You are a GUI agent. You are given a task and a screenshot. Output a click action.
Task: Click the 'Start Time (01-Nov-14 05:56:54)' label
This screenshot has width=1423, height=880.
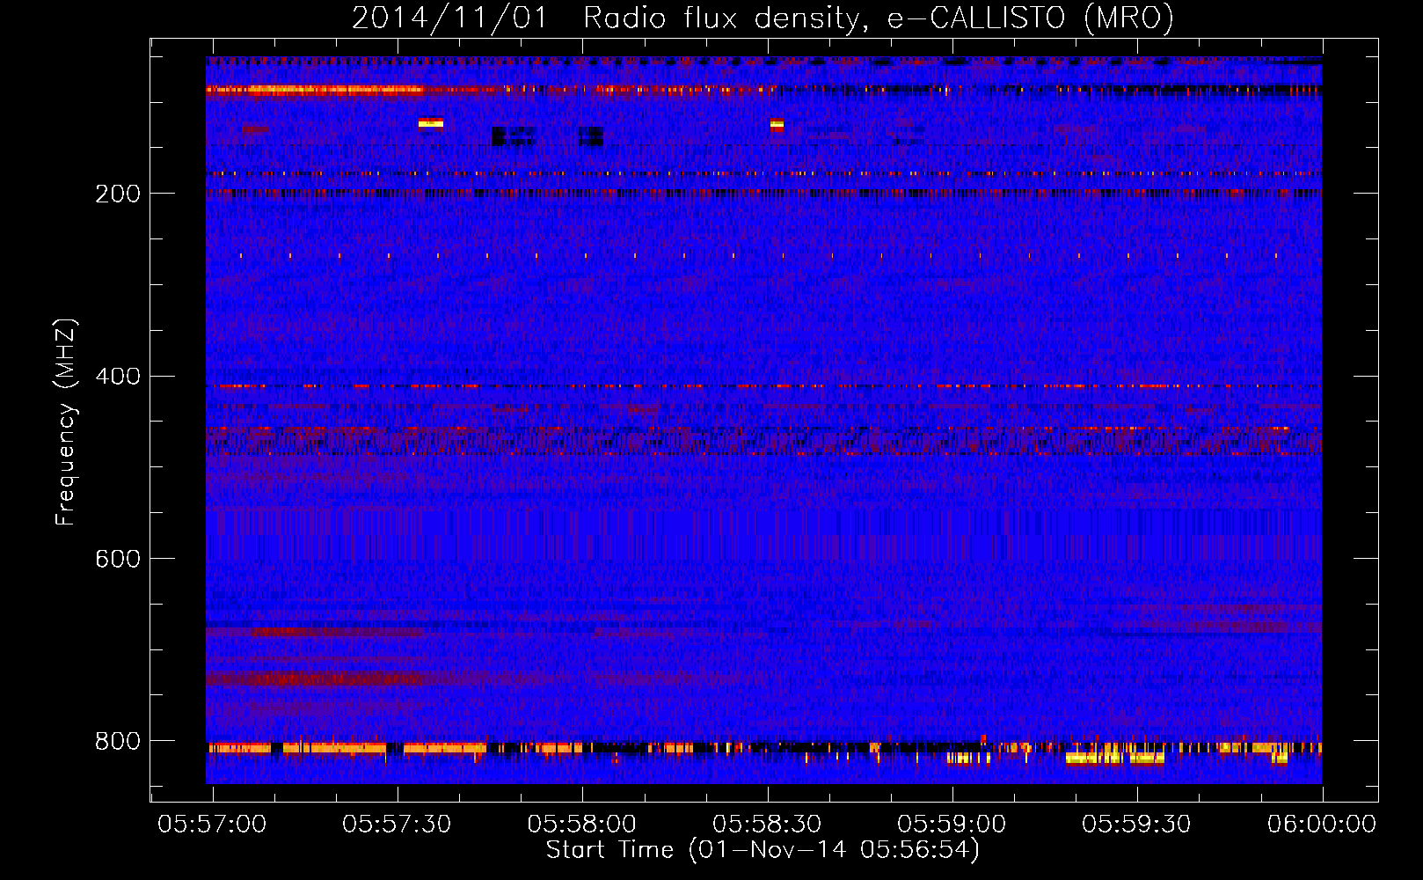(x=763, y=850)
